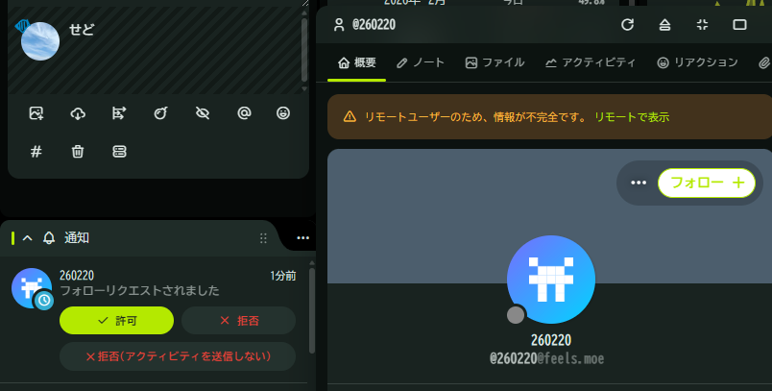Reload the @260220 profile window
772x391 pixels.
627,25
